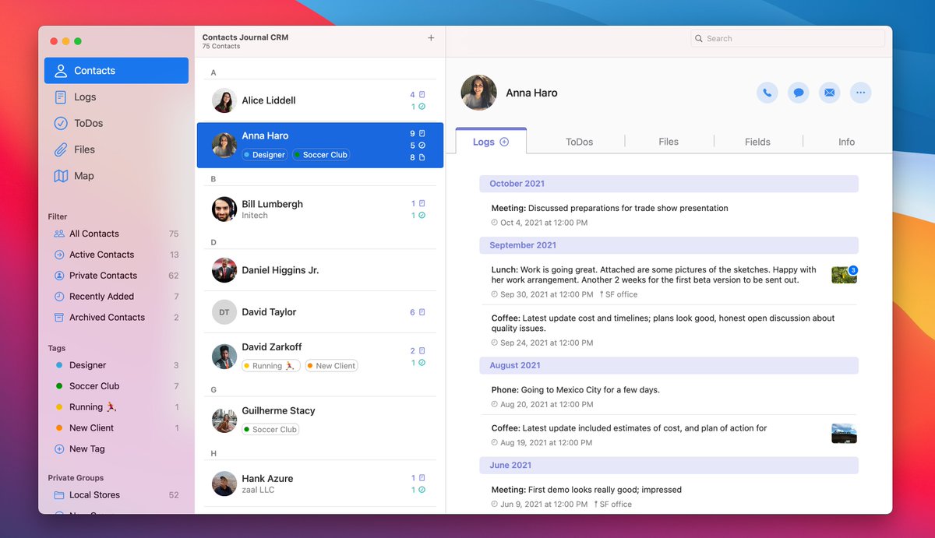This screenshot has height=538, width=935.
Task: Switch to the Fields tab
Action: (757, 142)
